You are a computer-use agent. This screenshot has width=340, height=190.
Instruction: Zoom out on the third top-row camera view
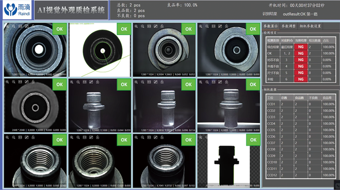point(143,26)
